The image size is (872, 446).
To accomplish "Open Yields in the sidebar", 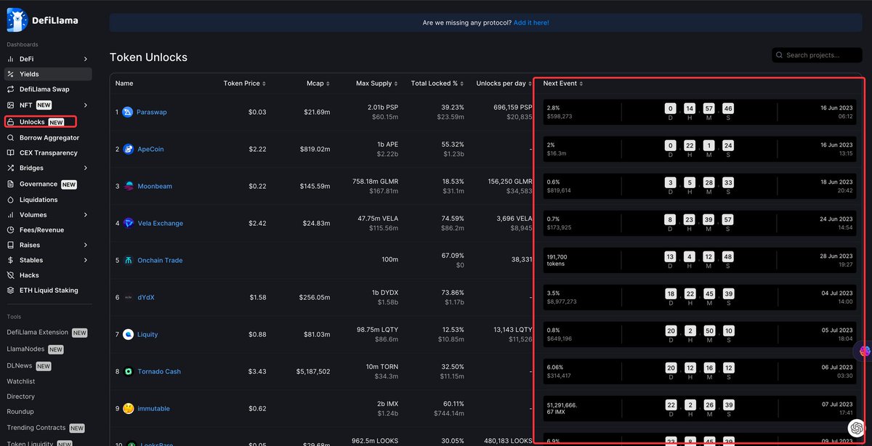I will tap(48, 74).
